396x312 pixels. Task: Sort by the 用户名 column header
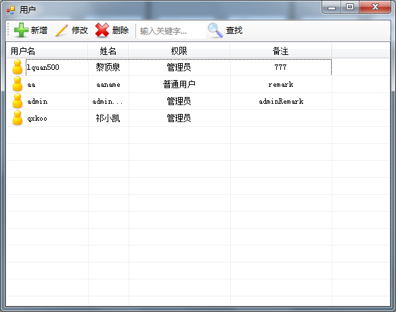pyautogui.click(x=47, y=51)
